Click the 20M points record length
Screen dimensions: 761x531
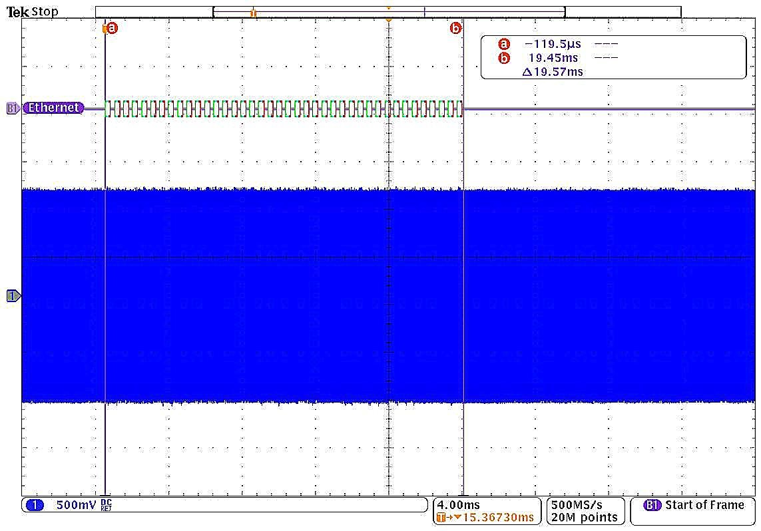[585, 518]
